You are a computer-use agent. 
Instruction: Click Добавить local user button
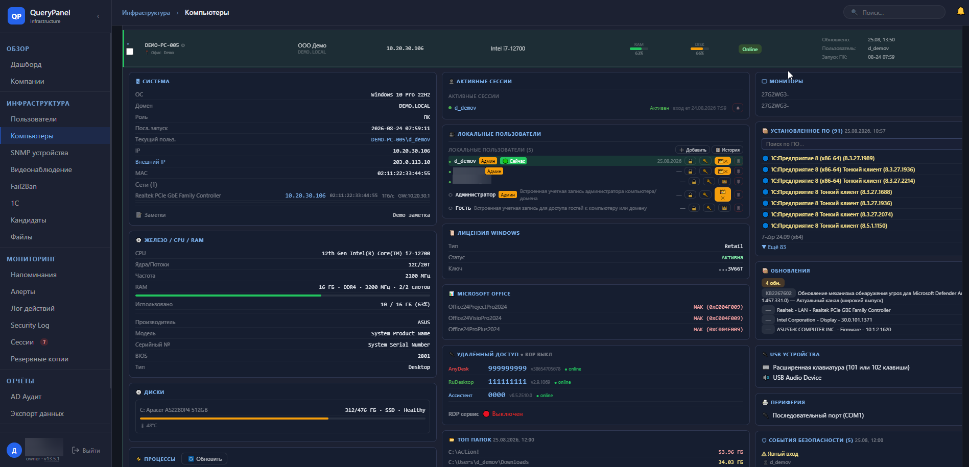point(693,150)
